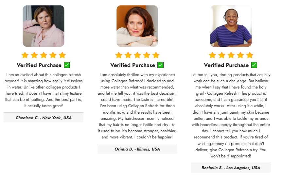Click green checkmark in Orintia's review
The height and width of the screenshot is (176, 281).
pyautogui.click(x=160, y=65)
